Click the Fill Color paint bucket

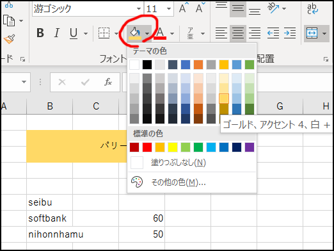135,33
